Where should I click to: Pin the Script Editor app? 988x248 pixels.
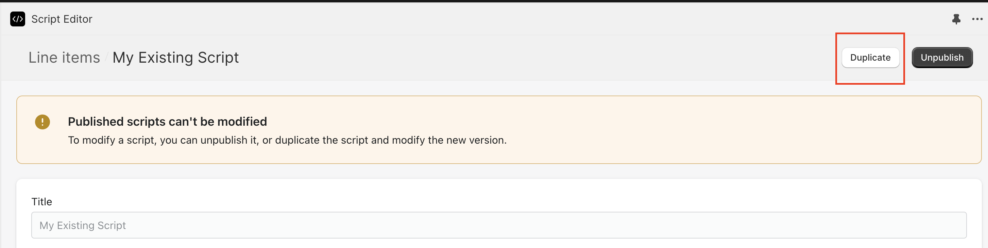tap(956, 19)
